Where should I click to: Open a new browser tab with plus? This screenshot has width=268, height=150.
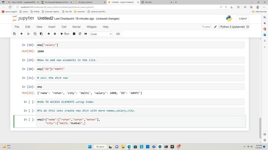[x=176, y=2]
